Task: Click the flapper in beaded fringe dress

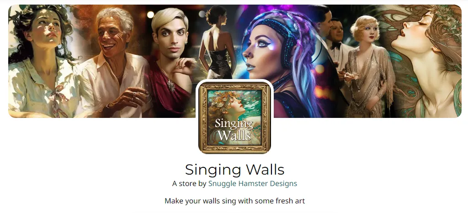Action: [x=369, y=72]
